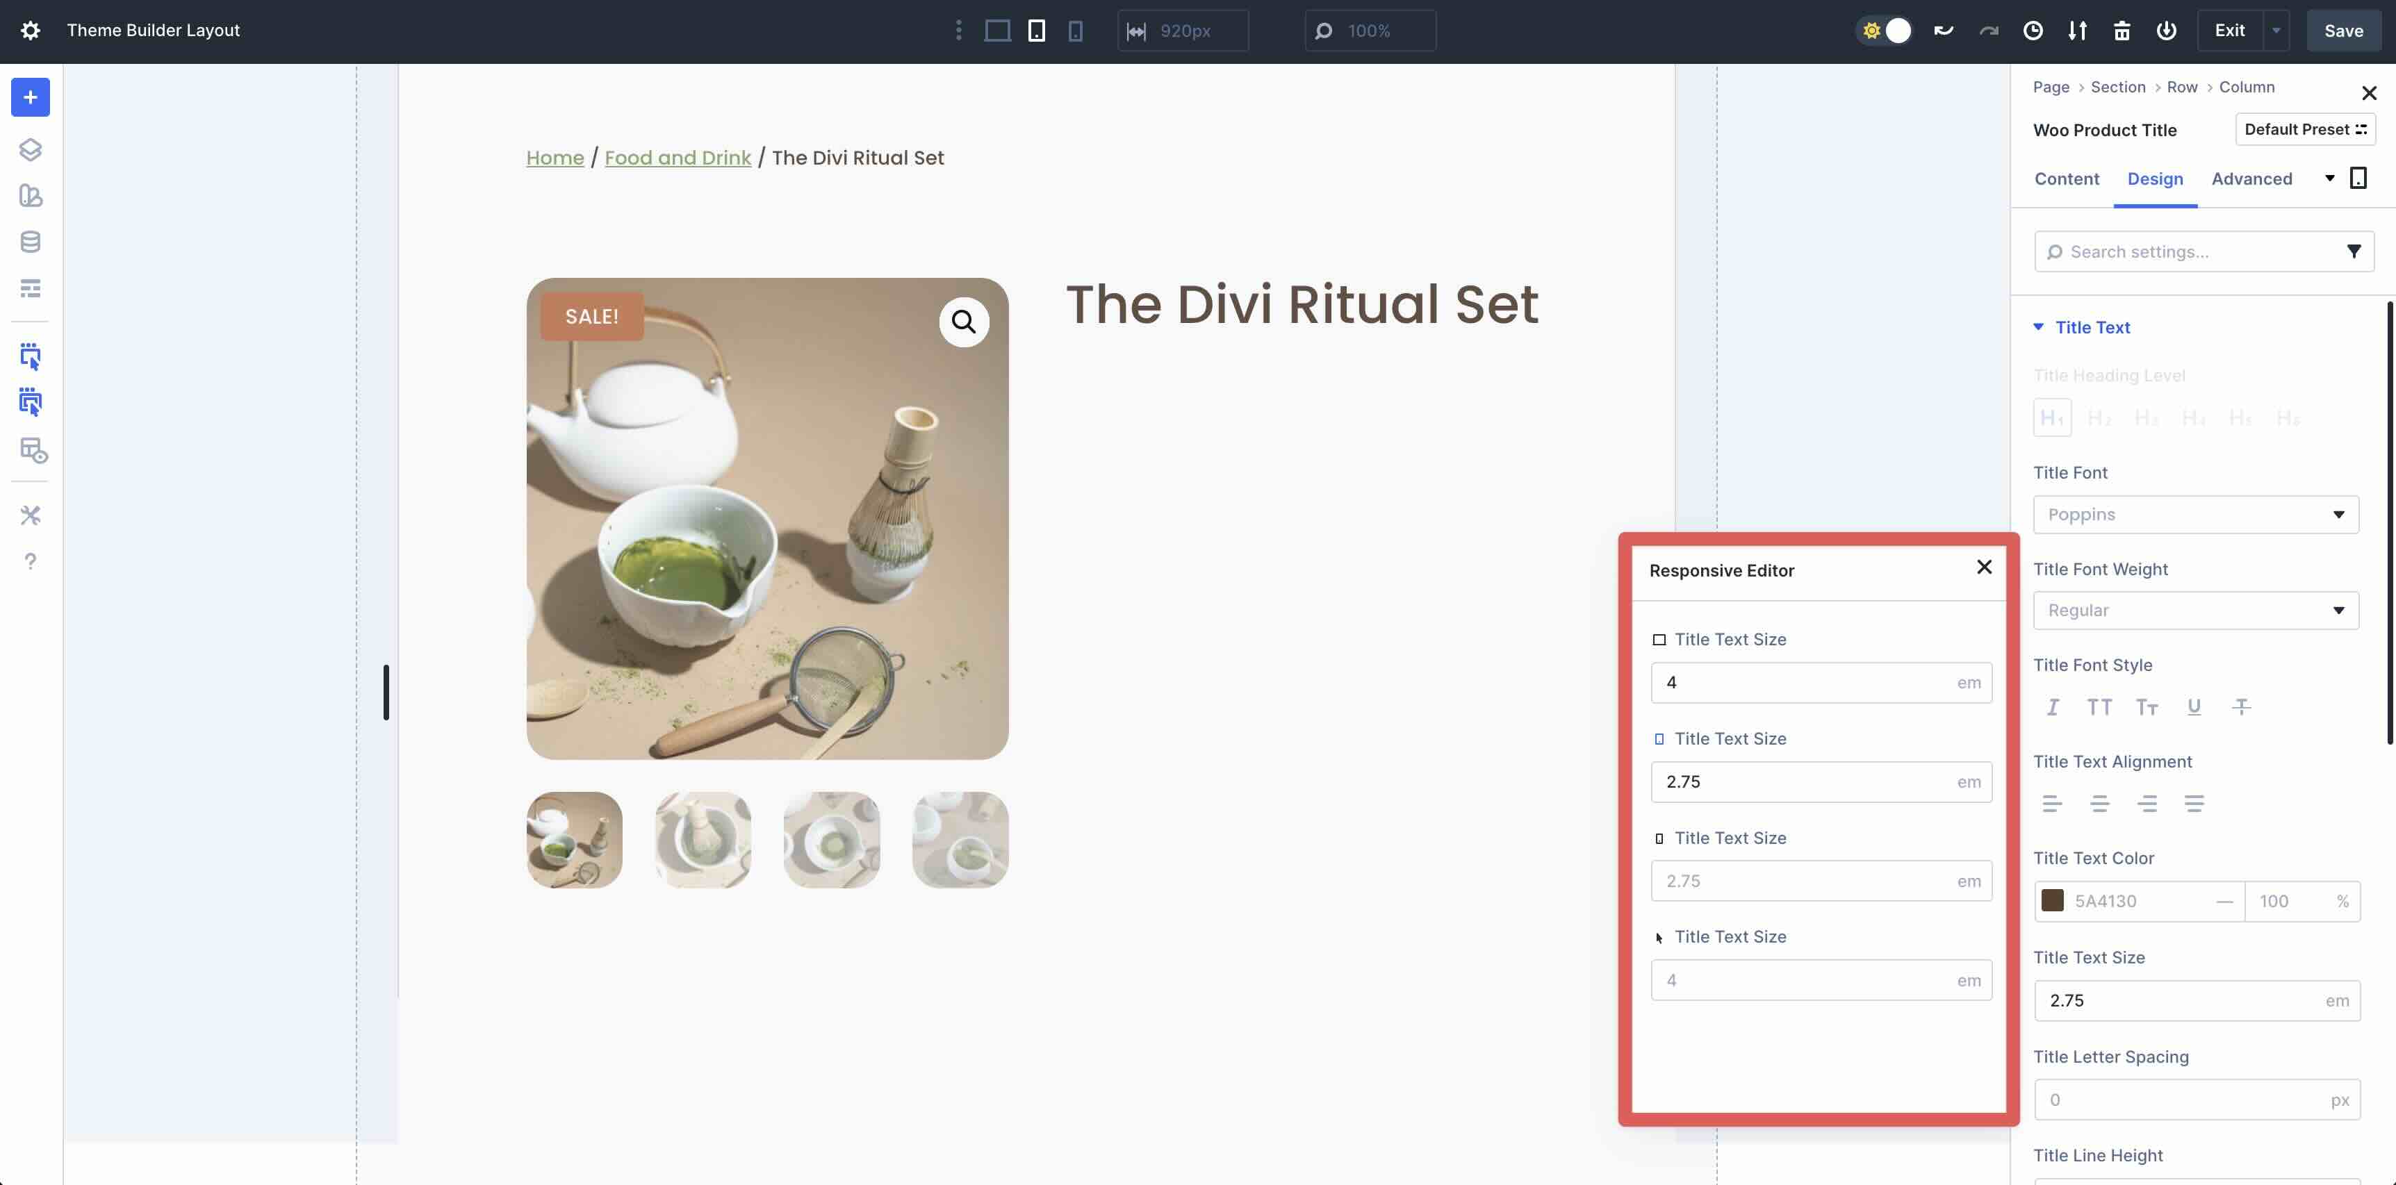
Task: Select the wrench tools icon in sidebar
Action: (x=31, y=515)
